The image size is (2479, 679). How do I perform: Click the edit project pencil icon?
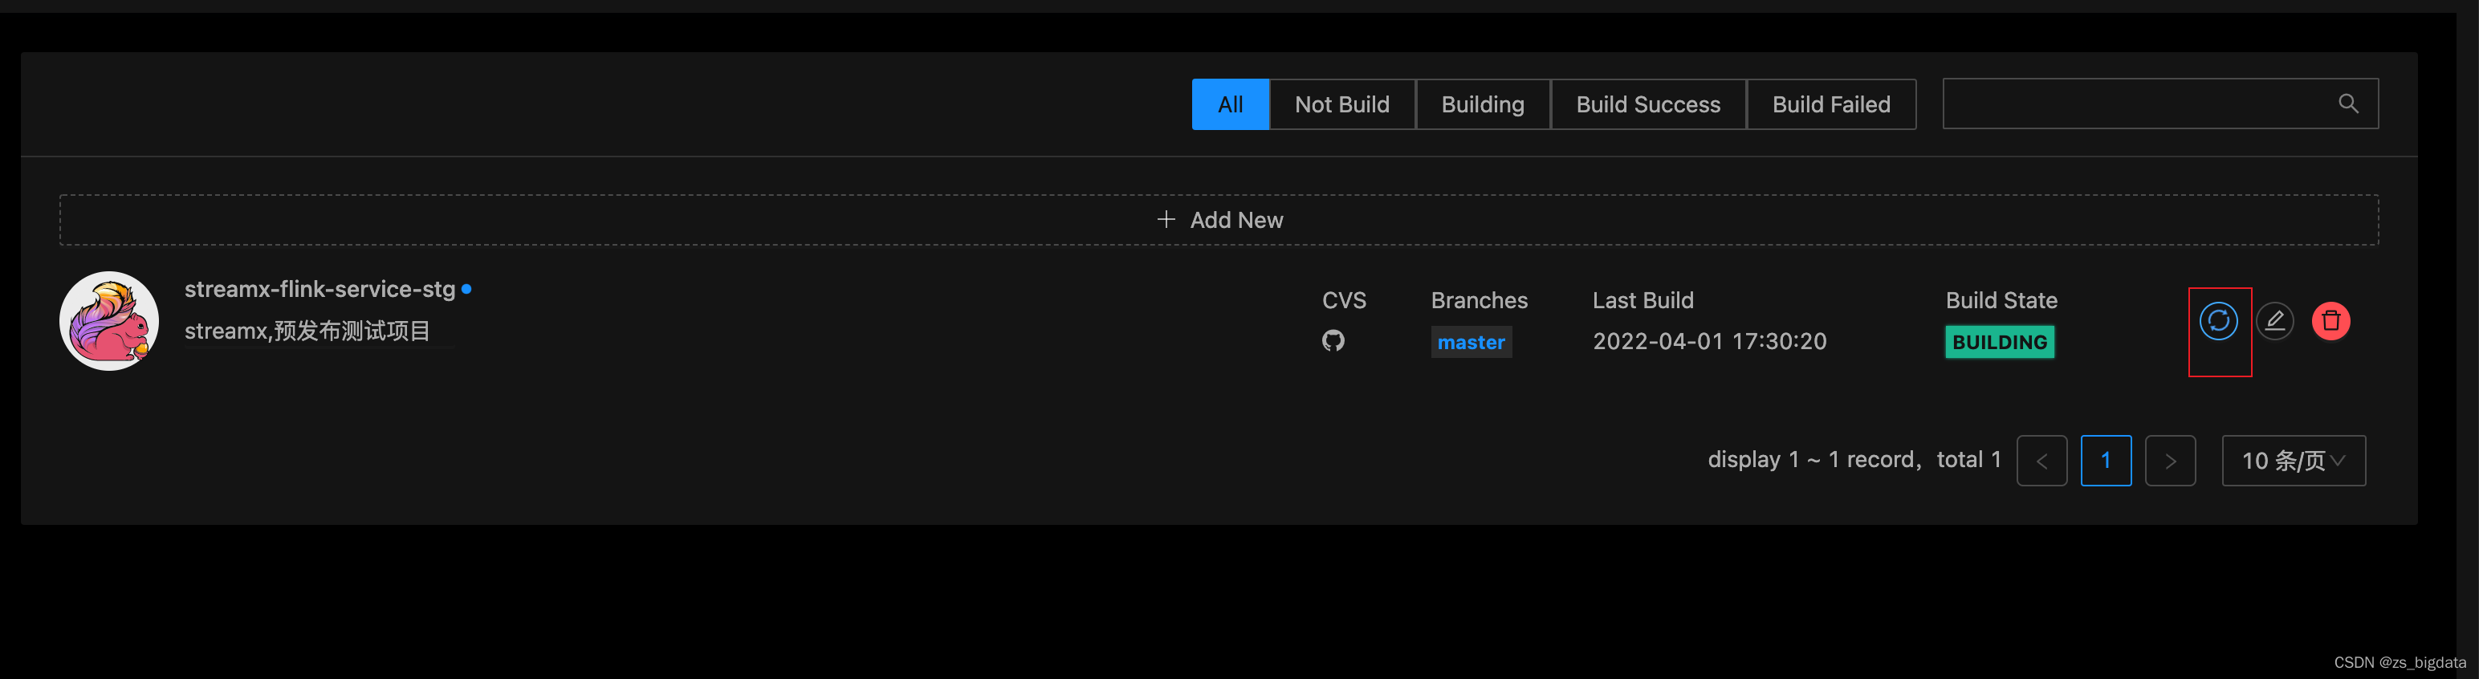click(x=2275, y=321)
